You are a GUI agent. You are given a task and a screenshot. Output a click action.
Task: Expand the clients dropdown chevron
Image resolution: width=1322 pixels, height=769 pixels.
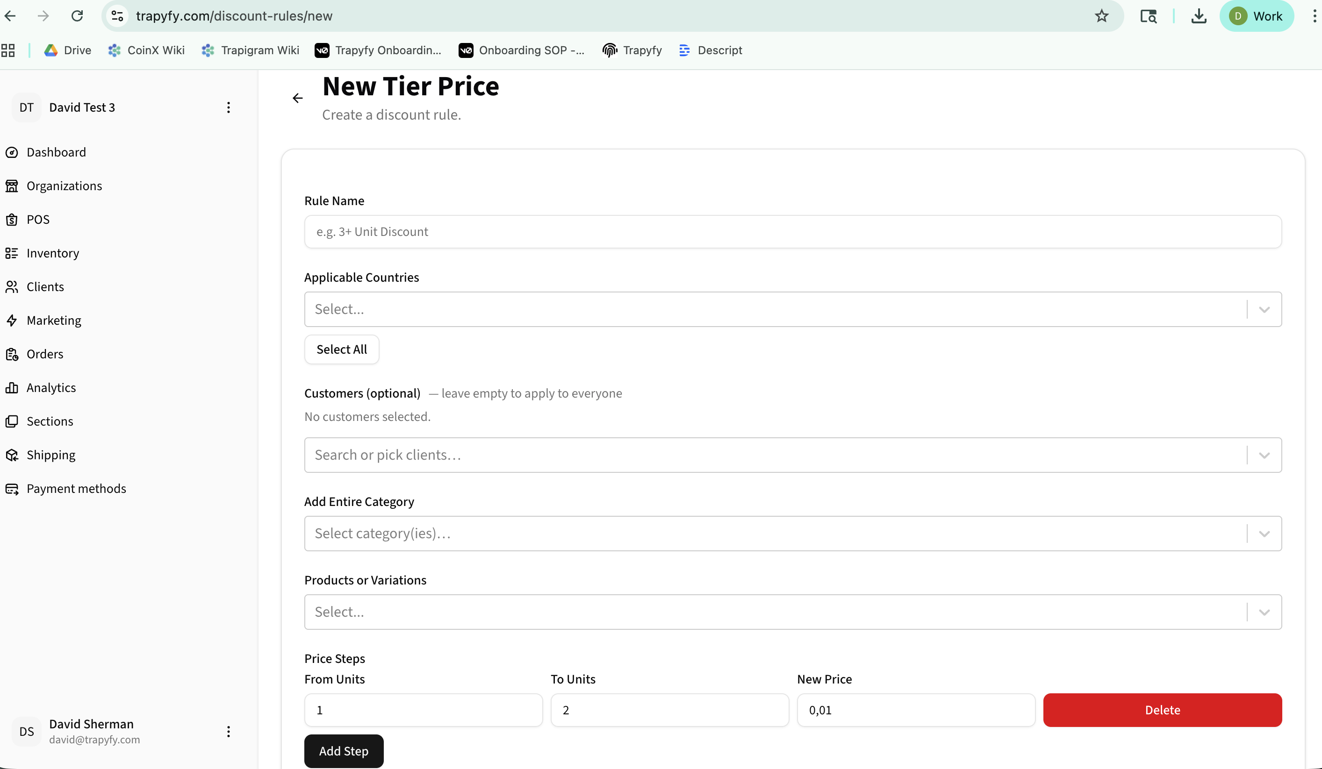point(1265,455)
